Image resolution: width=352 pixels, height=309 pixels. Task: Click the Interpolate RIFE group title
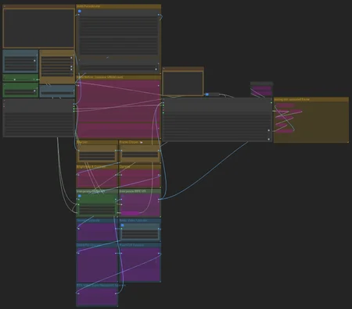pos(133,191)
